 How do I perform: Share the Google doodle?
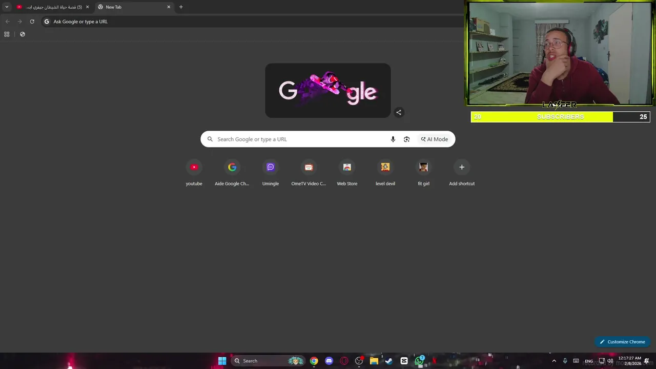click(x=399, y=112)
